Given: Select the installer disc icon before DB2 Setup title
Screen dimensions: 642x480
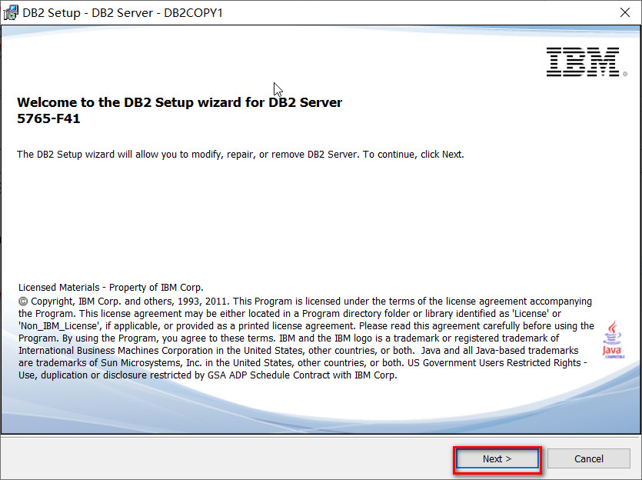Looking at the screenshot, I should tap(11, 12).
